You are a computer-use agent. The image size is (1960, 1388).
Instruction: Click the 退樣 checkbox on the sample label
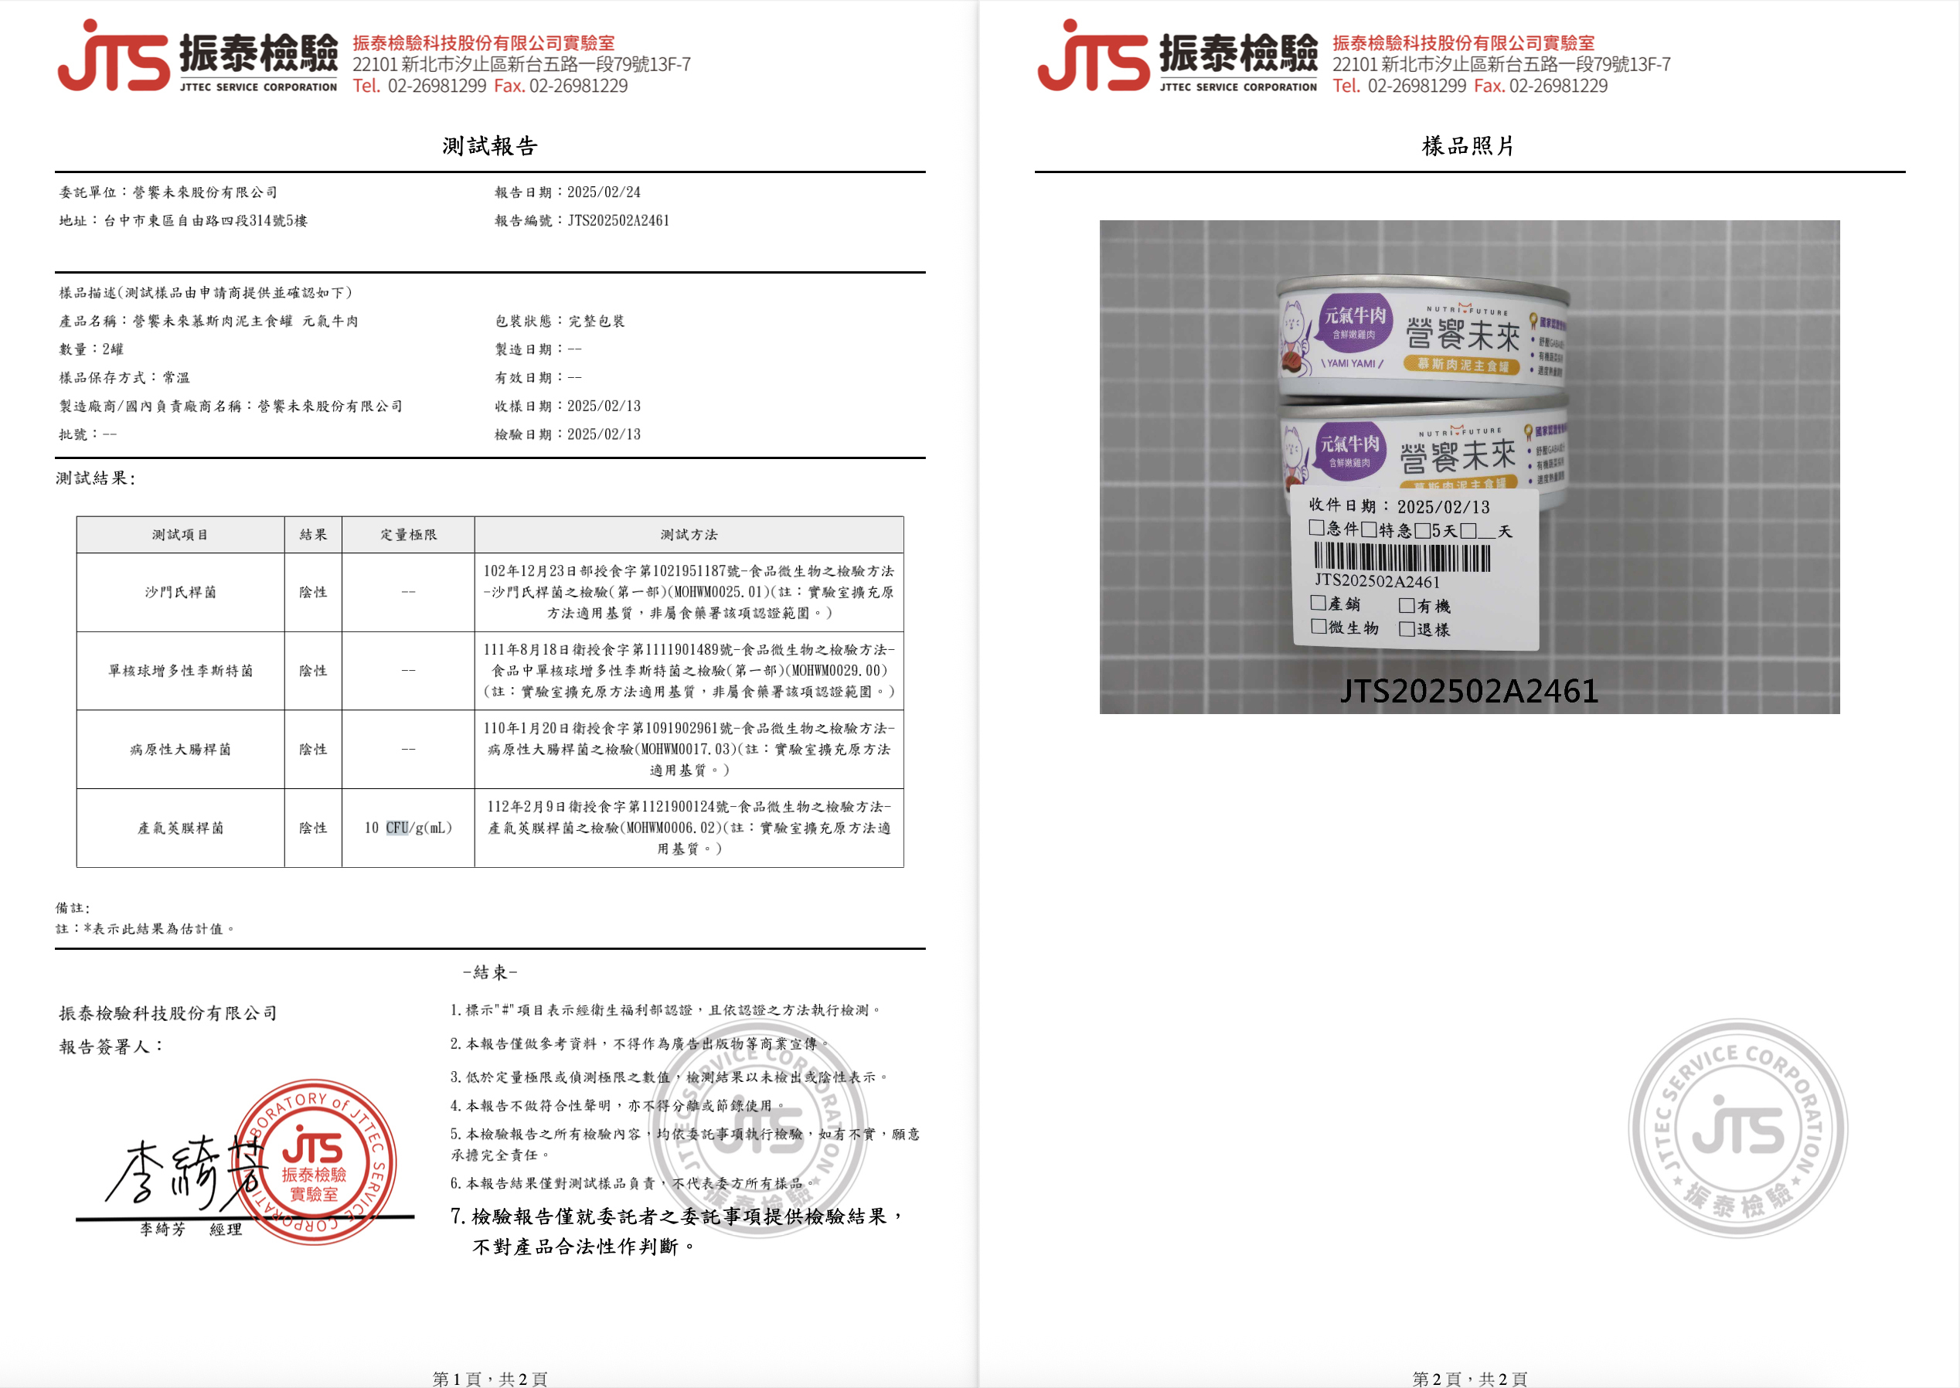coord(1407,629)
